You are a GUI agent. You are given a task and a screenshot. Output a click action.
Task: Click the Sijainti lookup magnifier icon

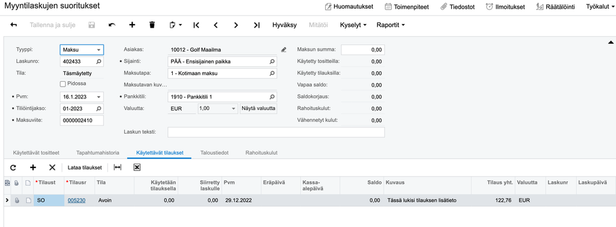click(x=272, y=62)
